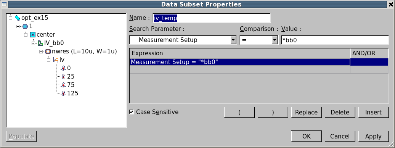Select the nwres device icon

[x=48, y=52]
